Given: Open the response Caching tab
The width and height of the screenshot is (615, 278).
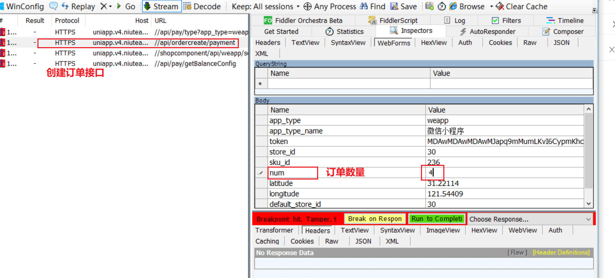Looking at the screenshot, I should (267, 241).
